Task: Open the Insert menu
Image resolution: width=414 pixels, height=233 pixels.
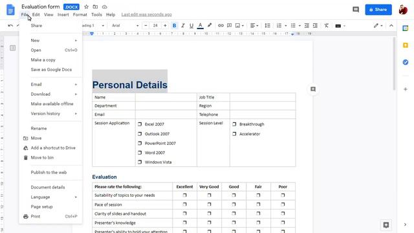Action: click(x=63, y=14)
